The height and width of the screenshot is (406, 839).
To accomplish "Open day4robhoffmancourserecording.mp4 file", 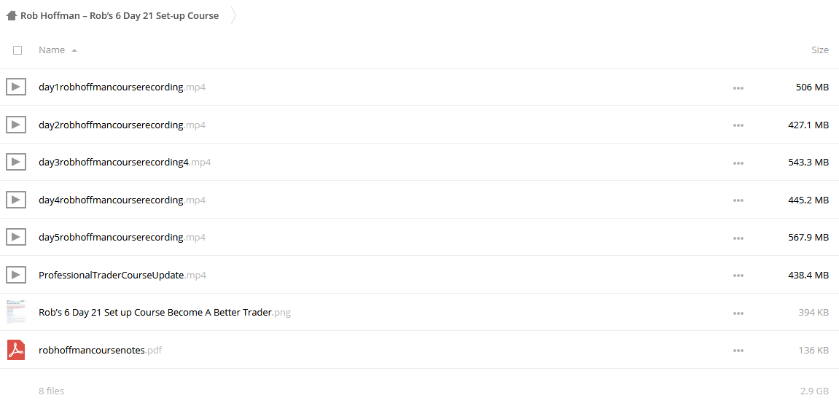I will [122, 200].
